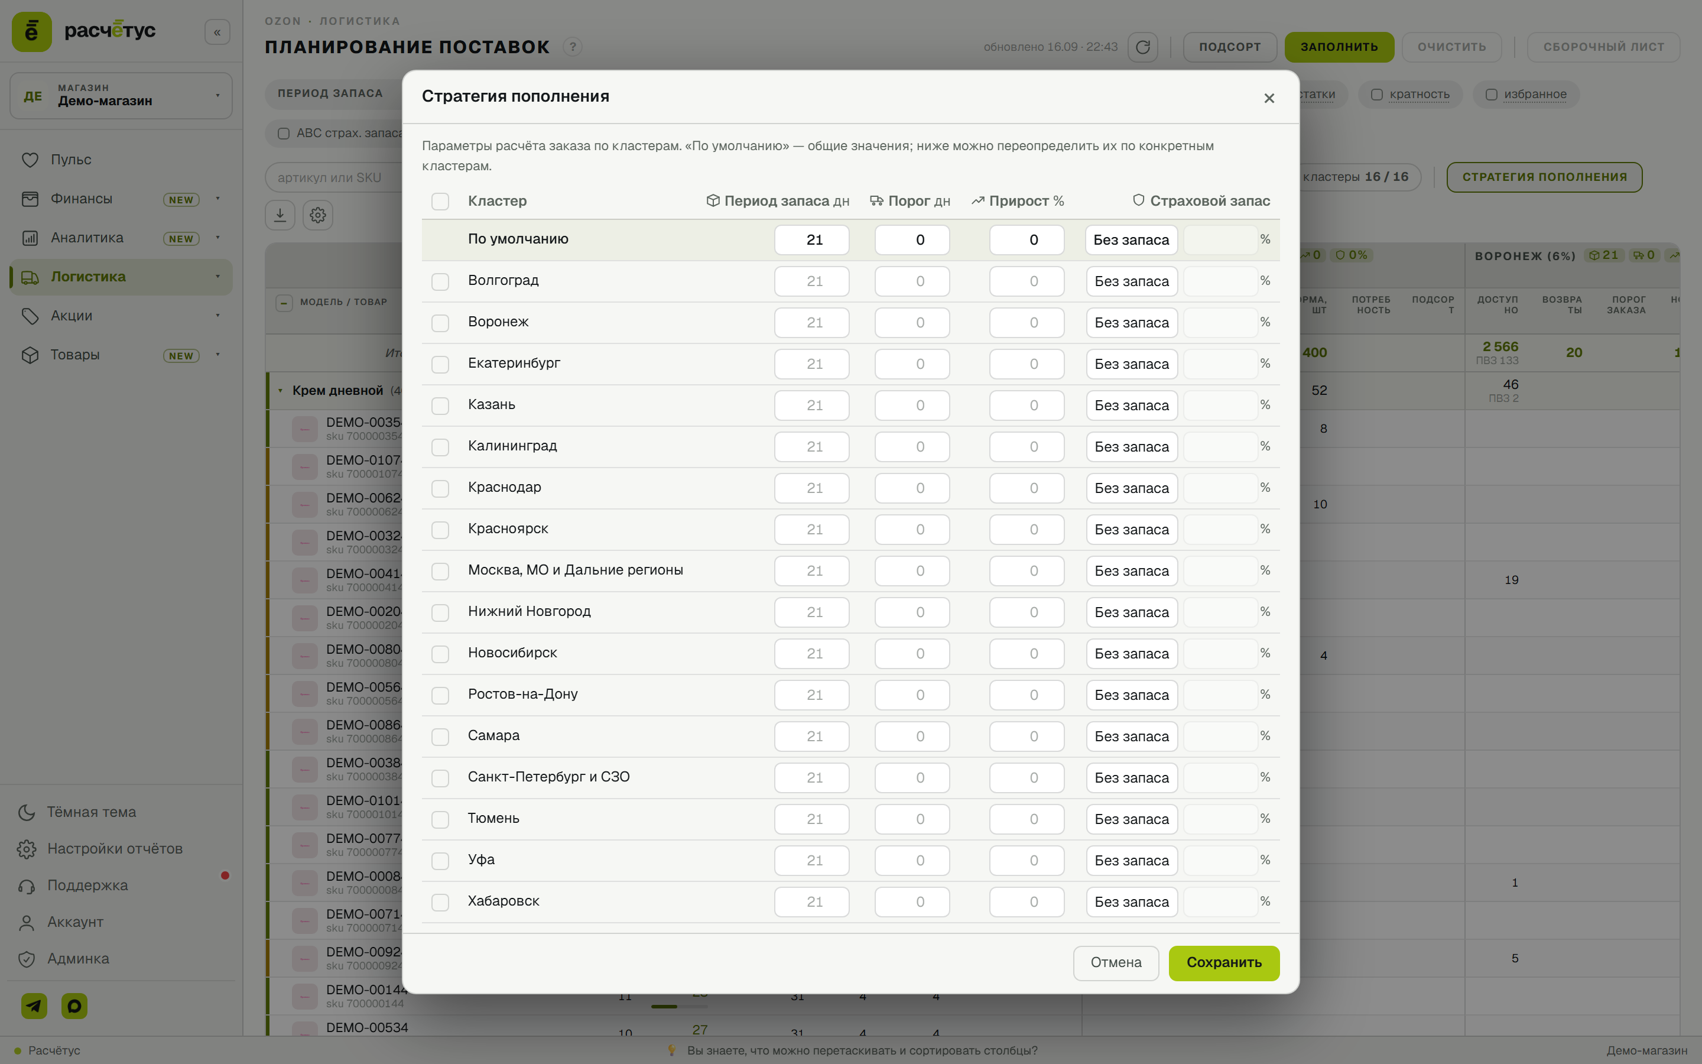Open safety stock dropdown for По умолчанию

1131,240
